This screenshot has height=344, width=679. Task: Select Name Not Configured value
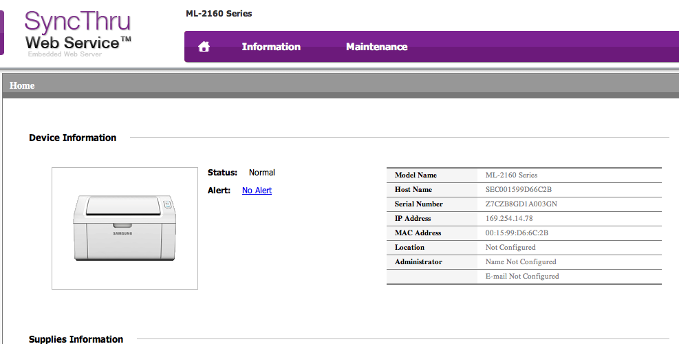tap(521, 261)
